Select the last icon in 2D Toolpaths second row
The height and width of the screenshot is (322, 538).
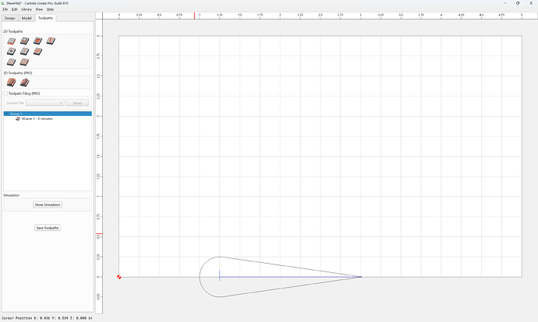point(37,51)
